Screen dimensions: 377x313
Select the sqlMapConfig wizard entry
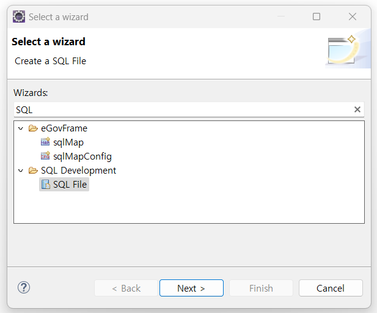pos(82,156)
